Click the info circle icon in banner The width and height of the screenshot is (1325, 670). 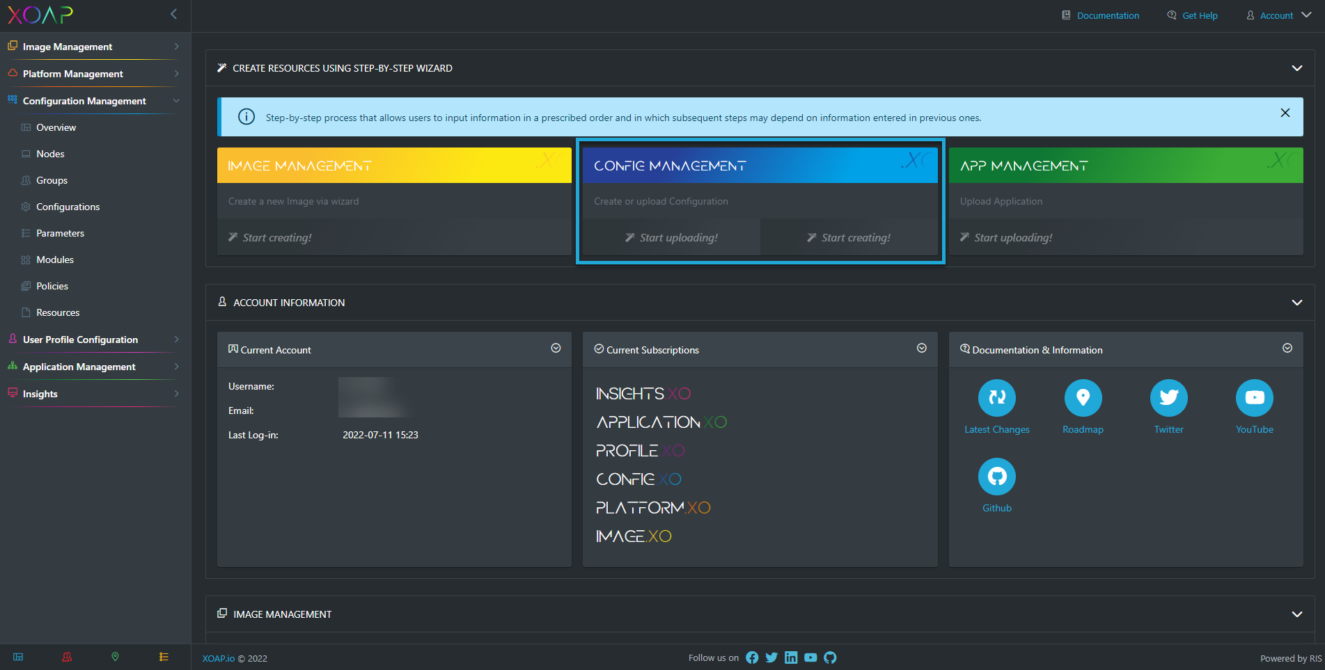[x=246, y=117]
